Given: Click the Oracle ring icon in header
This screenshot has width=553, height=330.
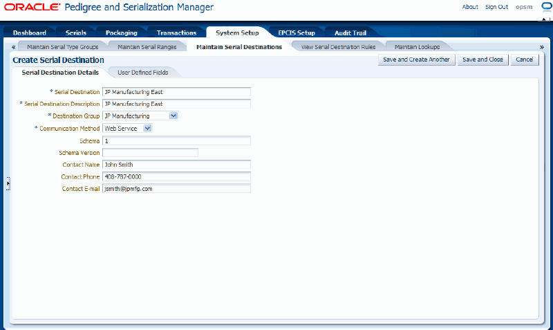Looking at the screenshot, I should coord(547,7).
